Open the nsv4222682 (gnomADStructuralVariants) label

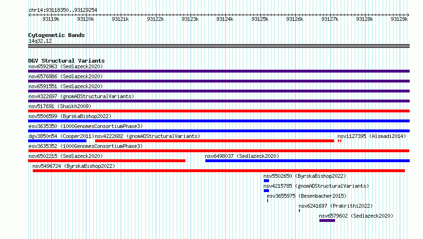tap(147, 136)
